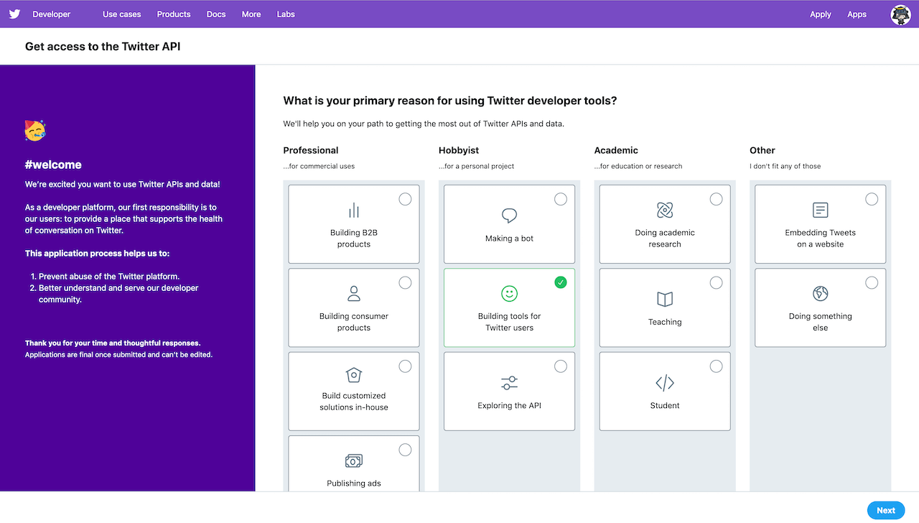Select the Building consumer products radio button
Image resolution: width=919 pixels, height=523 pixels.
(x=405, y=283)
